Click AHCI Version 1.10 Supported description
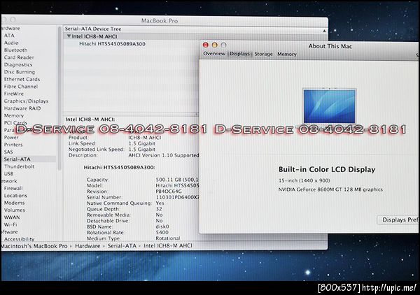The image size is (420, 295). click(164, 155)
